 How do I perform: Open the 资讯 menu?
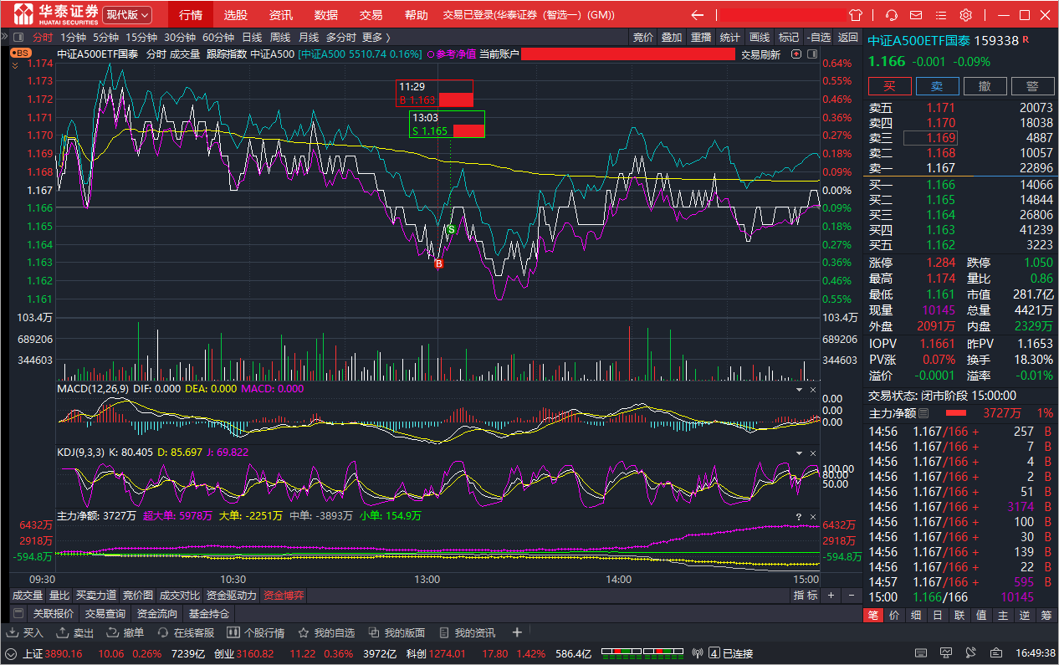(281, 15)
